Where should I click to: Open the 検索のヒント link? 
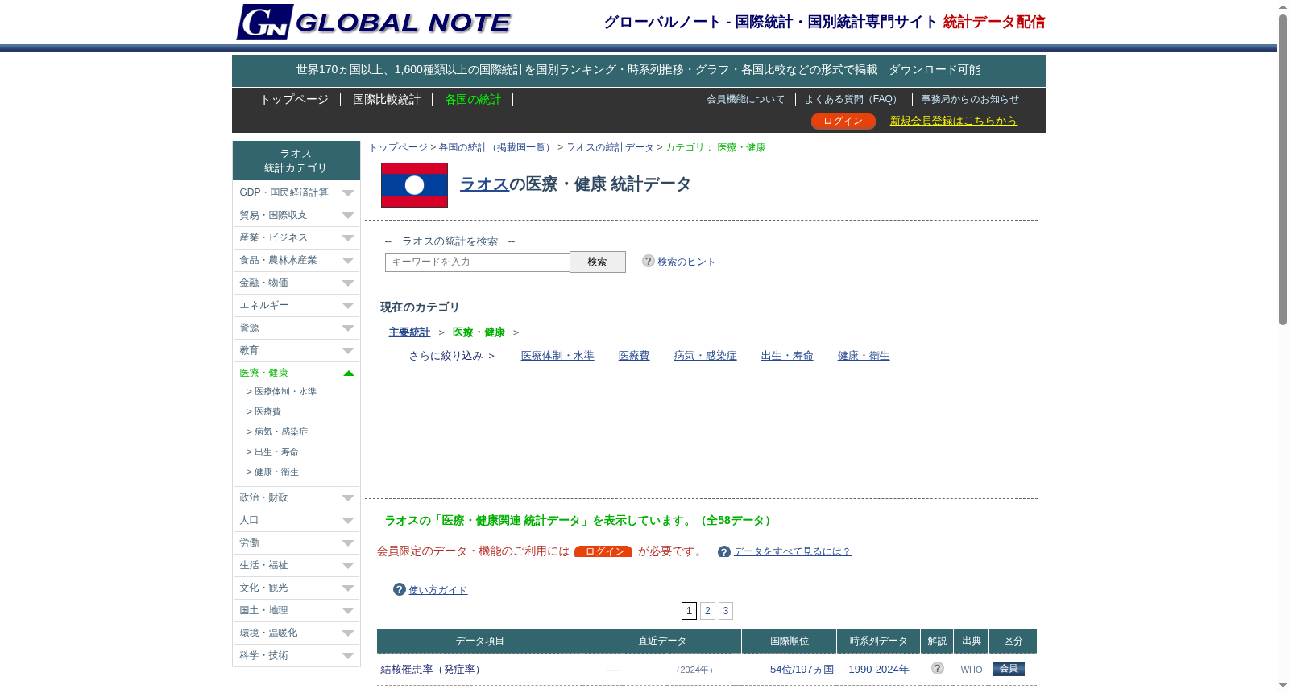(x=686, y=262)
